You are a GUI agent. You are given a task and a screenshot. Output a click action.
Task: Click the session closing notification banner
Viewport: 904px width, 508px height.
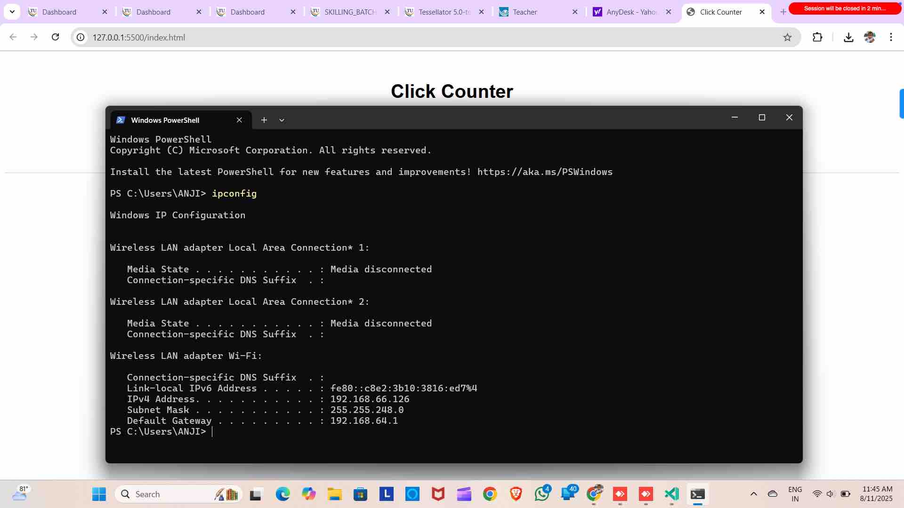[844, 8]
